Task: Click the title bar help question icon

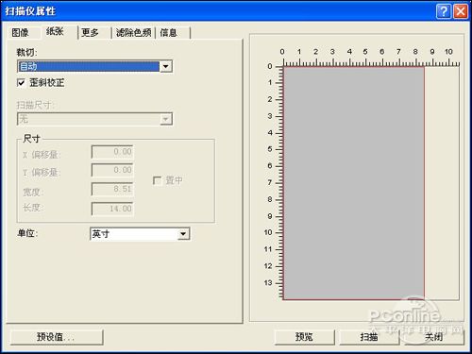Action: [444, 11]
